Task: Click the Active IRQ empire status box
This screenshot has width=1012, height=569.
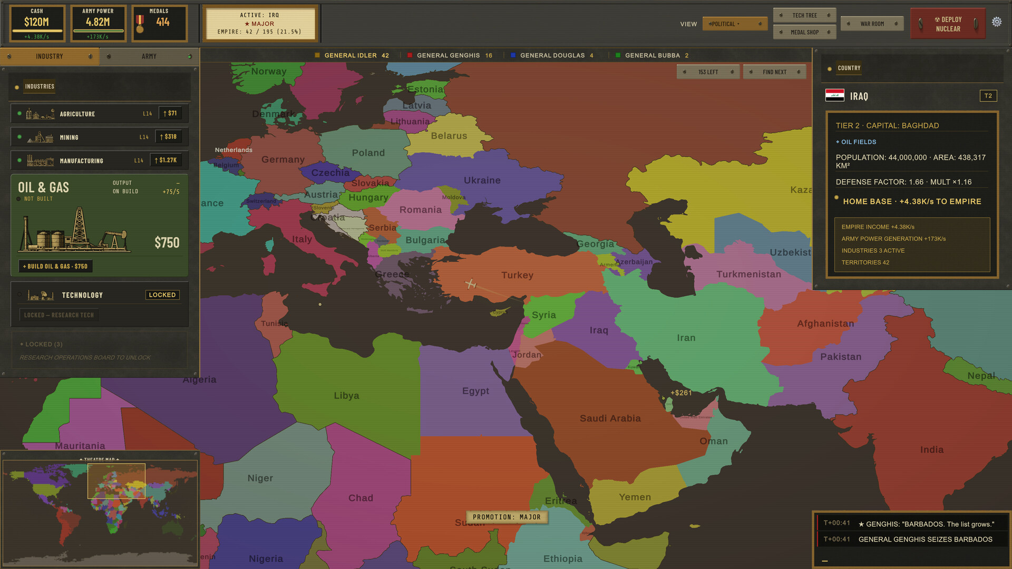Action: (259, 23)
